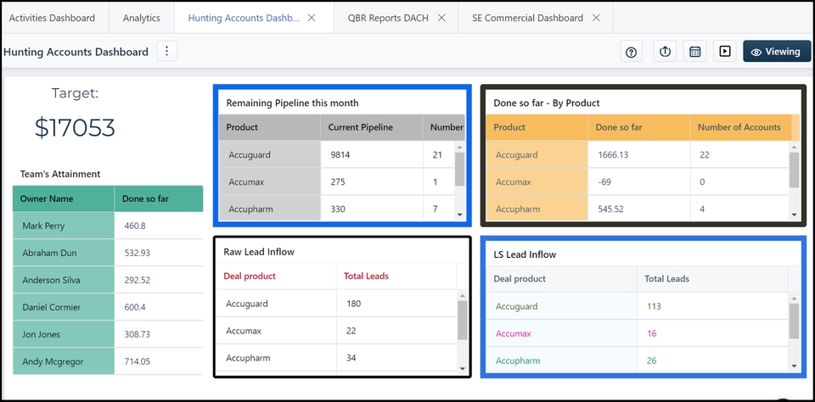Switch to the Activities Dashboard tab
This screenshot has width=815, height=402.
click(x=52, y=18)
